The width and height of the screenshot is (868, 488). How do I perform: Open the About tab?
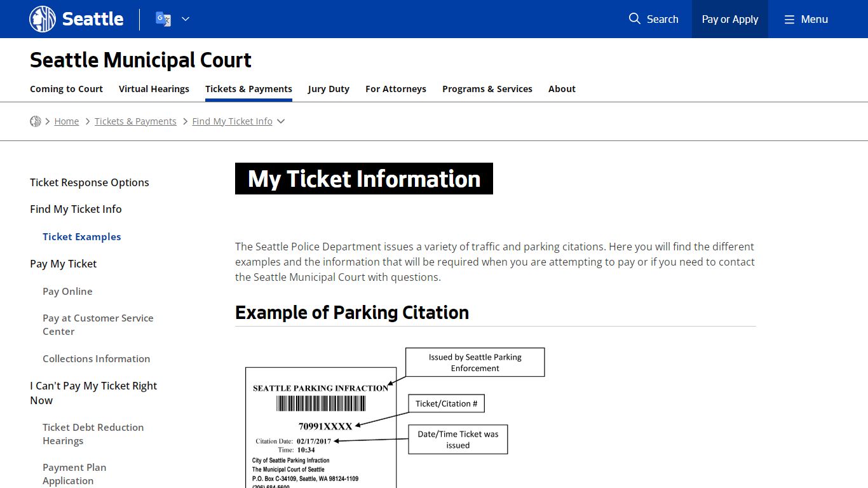point(562,89)
